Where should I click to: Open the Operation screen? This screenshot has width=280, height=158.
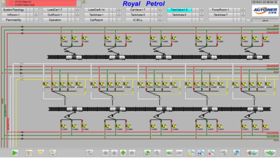55,20
